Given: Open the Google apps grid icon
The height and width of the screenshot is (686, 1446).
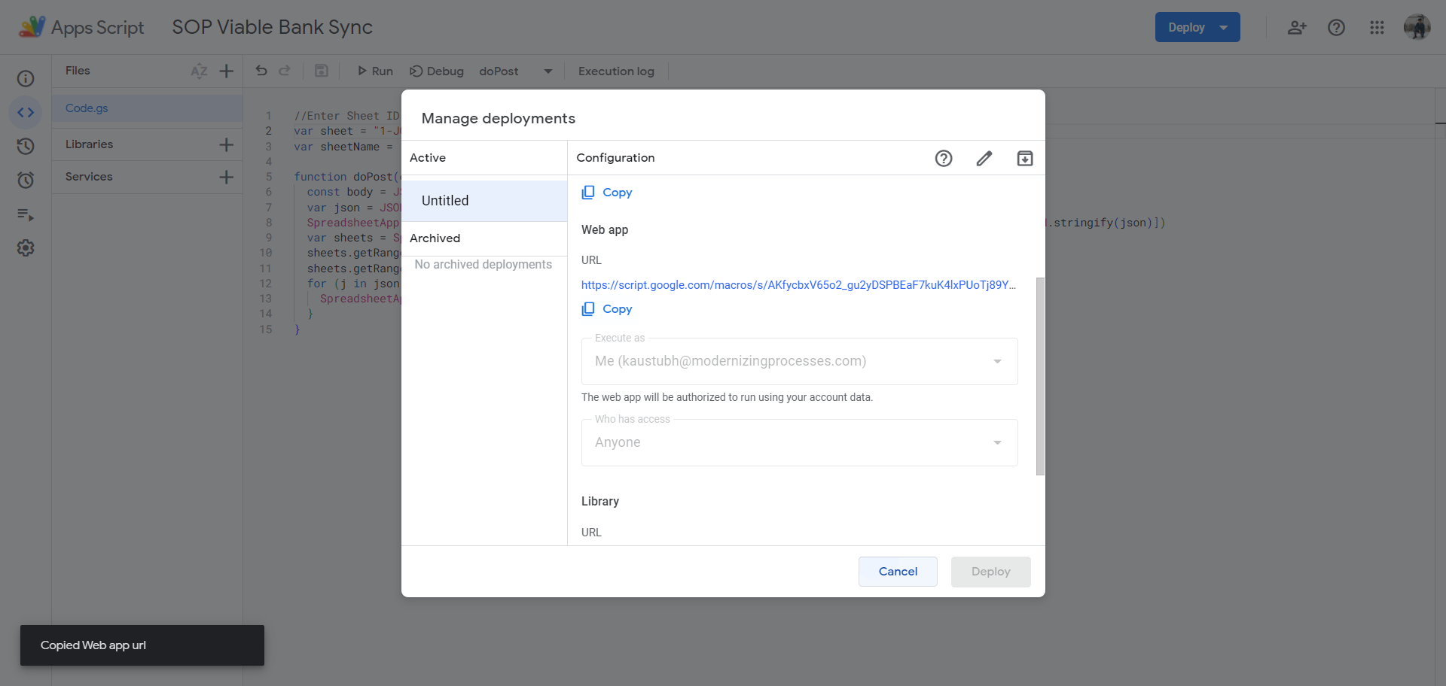Looking at the screenshot, I should tap(1377, 28).
